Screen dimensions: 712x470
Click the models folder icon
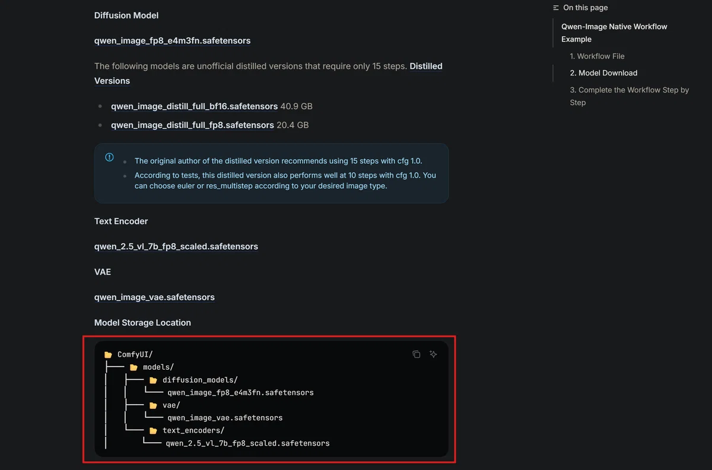(x=133, y=367)
